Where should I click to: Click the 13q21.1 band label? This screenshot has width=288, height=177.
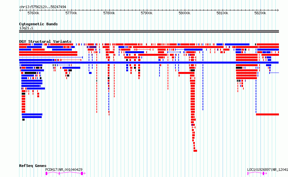coord(26,28)
